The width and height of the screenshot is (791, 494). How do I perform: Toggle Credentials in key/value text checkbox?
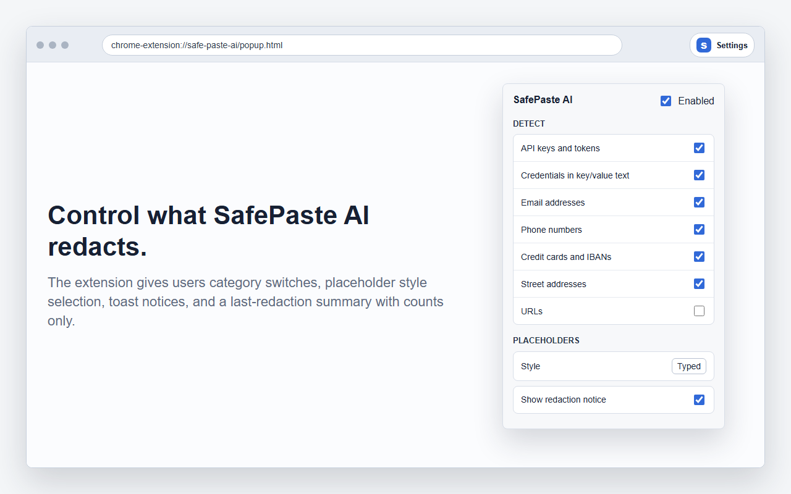pos(699,175)
